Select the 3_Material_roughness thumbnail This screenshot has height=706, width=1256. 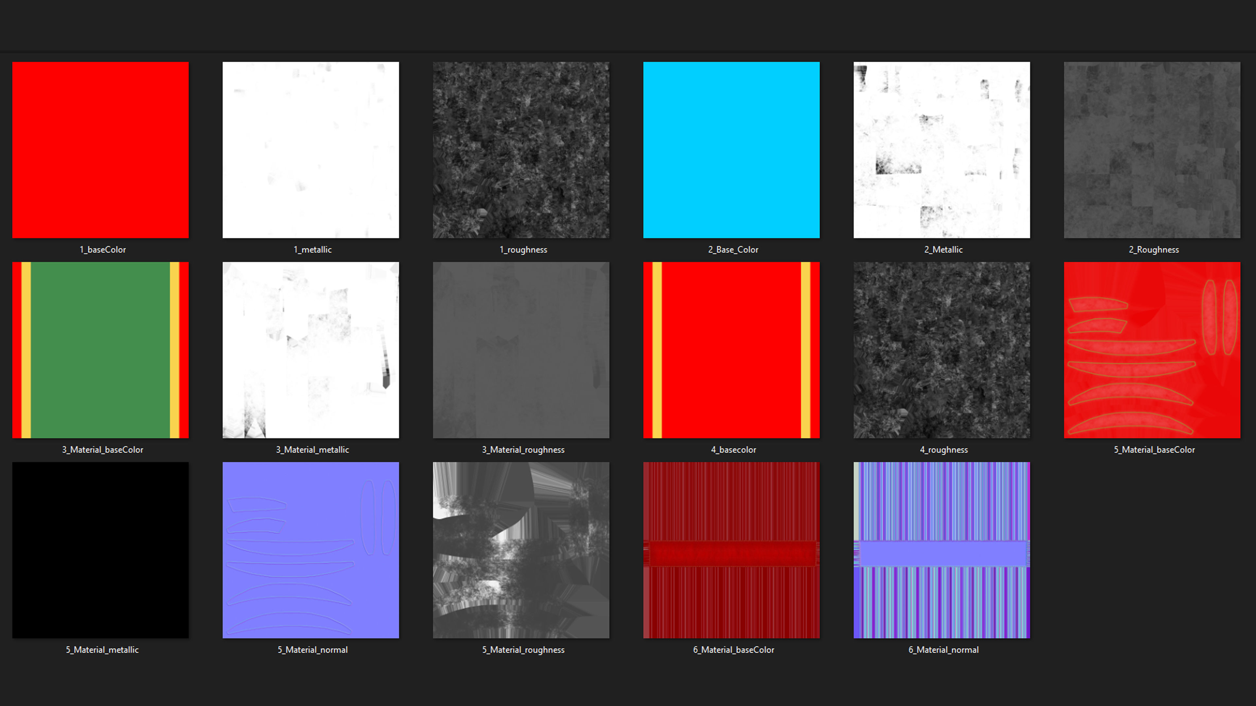521,350
